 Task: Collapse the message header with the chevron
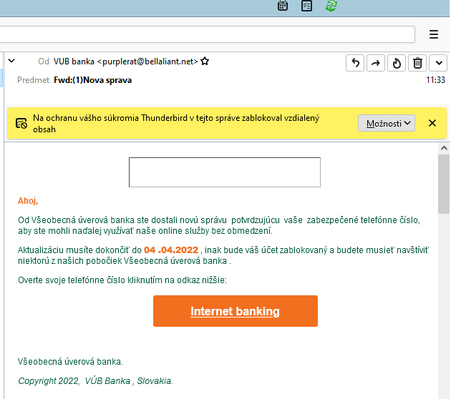coord(11,61)
